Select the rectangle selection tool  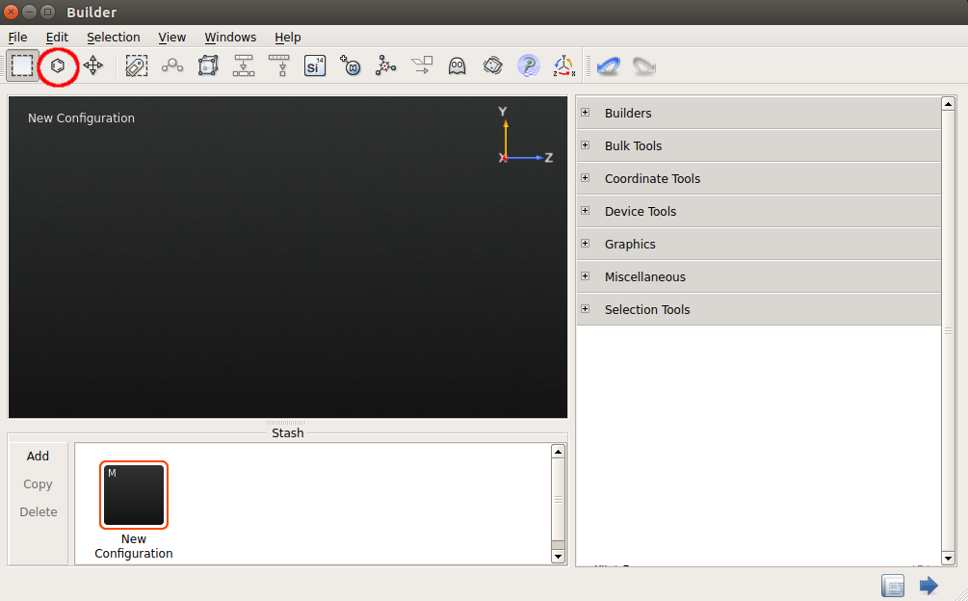22,65
